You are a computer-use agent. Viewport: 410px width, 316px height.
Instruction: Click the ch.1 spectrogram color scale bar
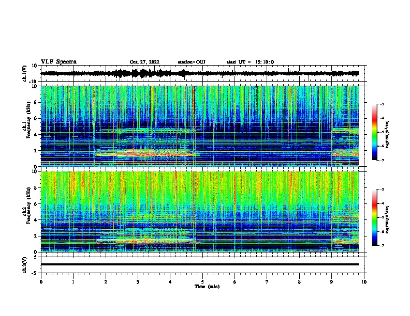[x=374, y=132]
